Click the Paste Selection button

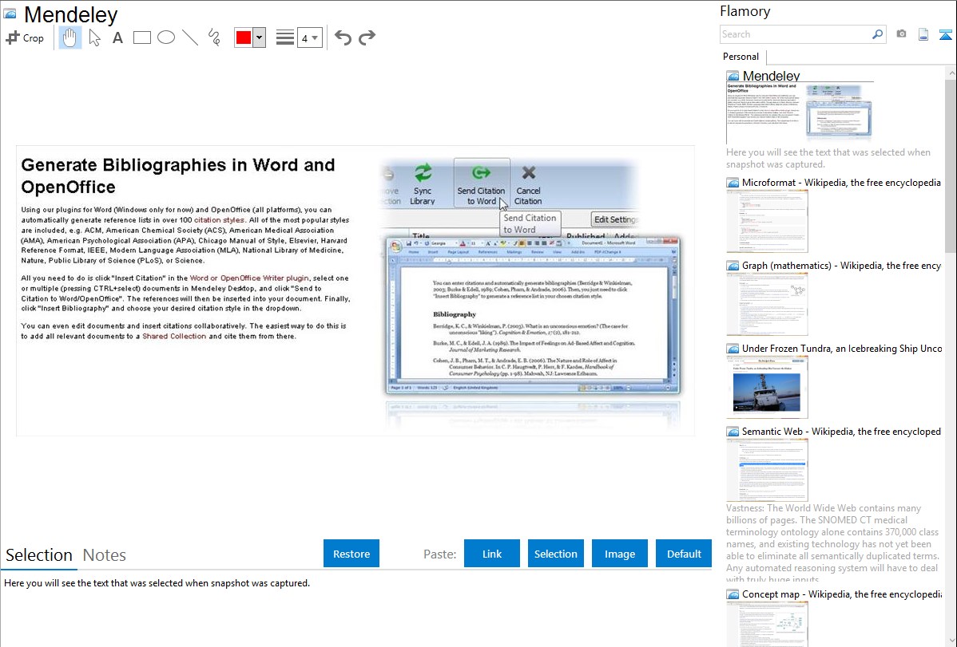555,554
